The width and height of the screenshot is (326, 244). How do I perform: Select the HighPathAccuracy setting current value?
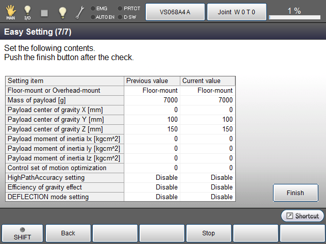point(208,177)
